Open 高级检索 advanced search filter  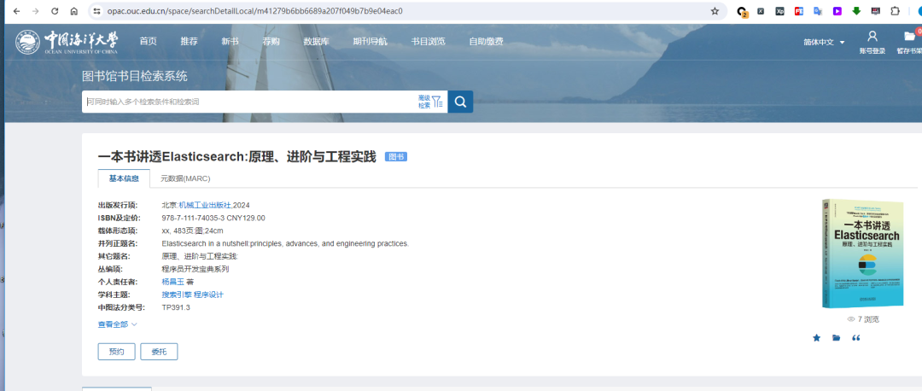coord(430,102)
